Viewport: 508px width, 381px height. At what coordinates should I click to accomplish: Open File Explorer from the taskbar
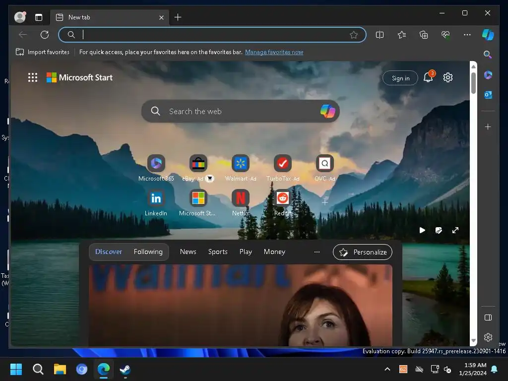pos(60,369)
